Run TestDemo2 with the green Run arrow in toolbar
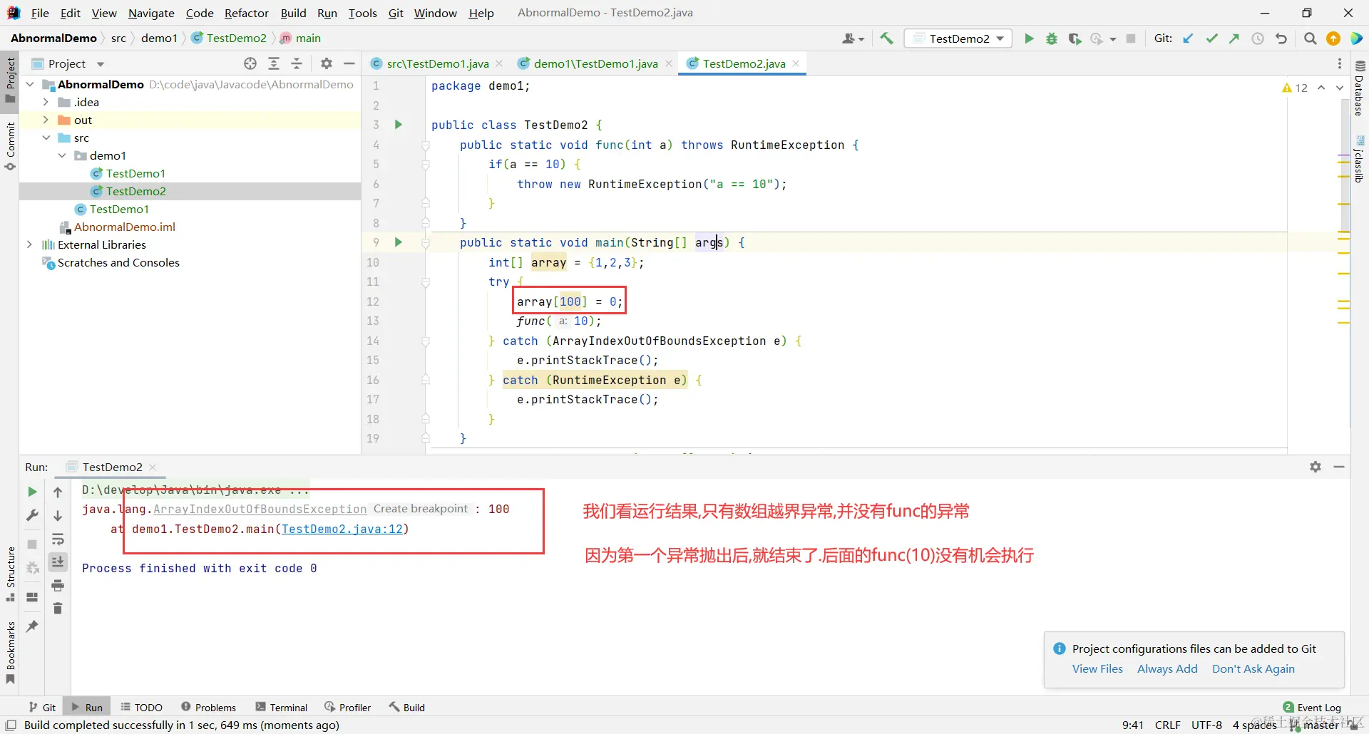The height and width of the screenshot is (734, 1369). (x=1029, y=38)
